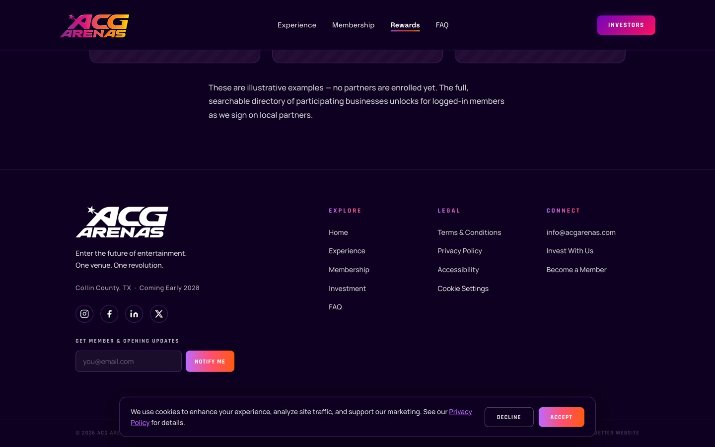
Task: Open the Membership footer link
Action: coord(349,270)
